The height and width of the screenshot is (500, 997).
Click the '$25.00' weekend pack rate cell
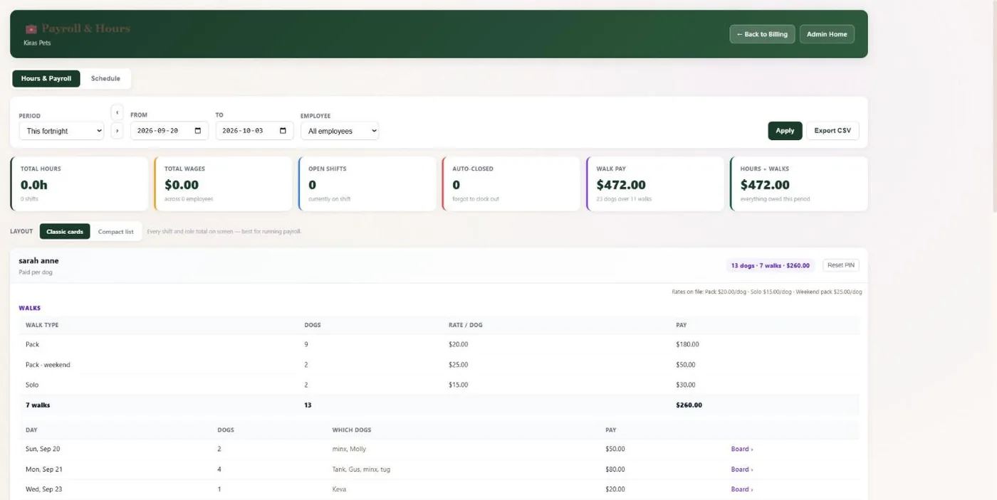(x=458, y=365)
